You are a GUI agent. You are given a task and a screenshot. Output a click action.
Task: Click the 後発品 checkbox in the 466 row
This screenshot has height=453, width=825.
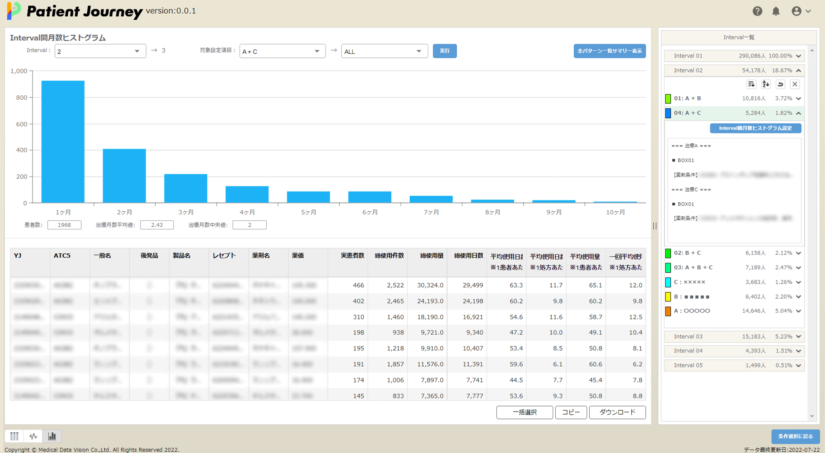point(149,285)
